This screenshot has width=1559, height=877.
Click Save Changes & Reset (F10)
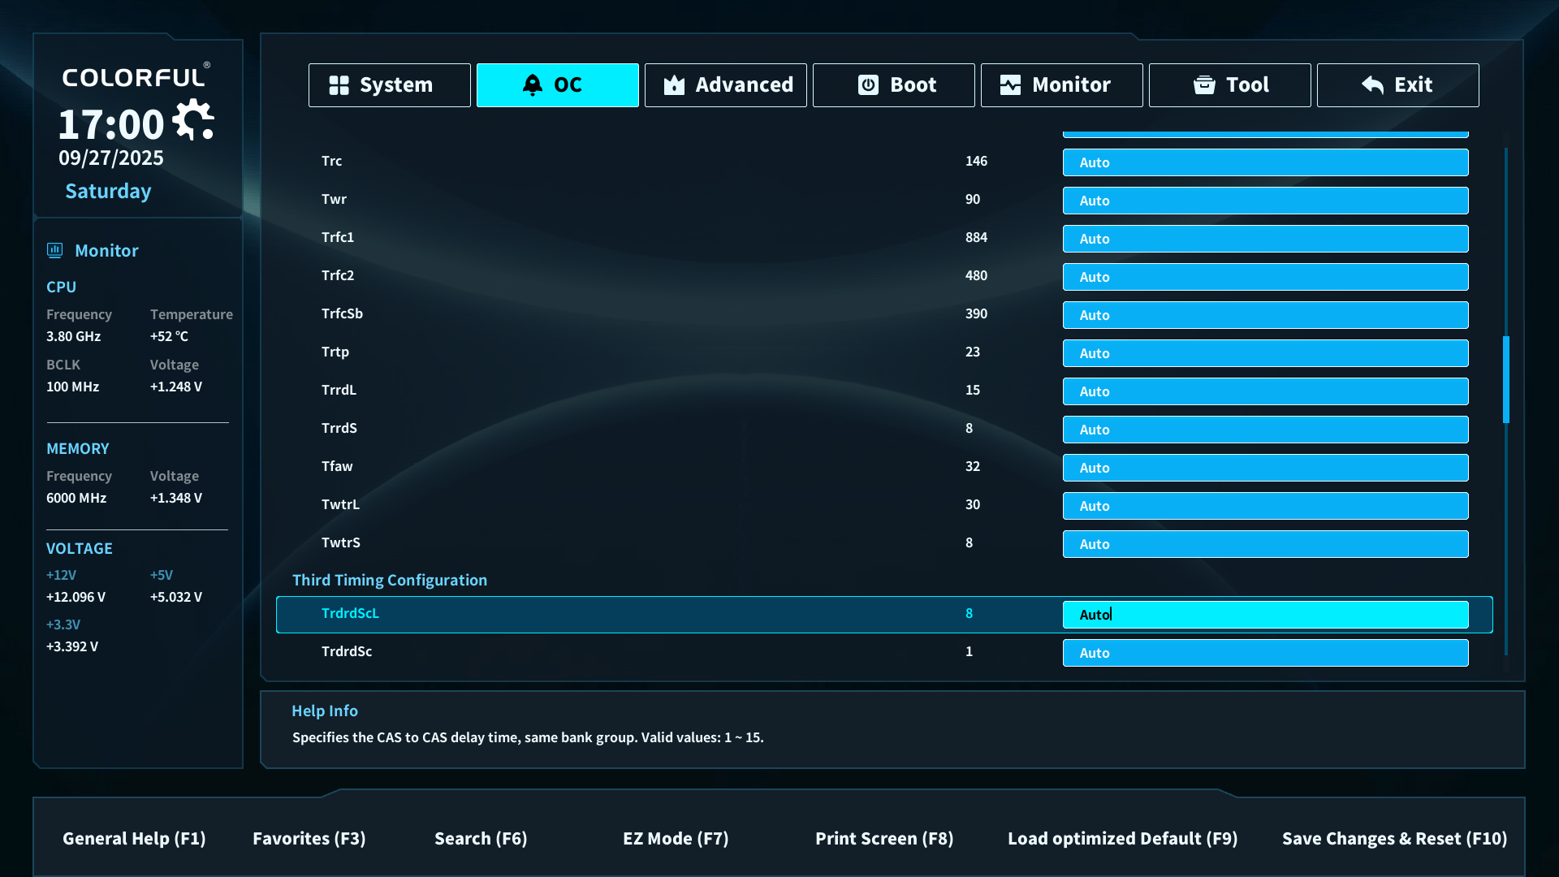tap(1394, 839)
